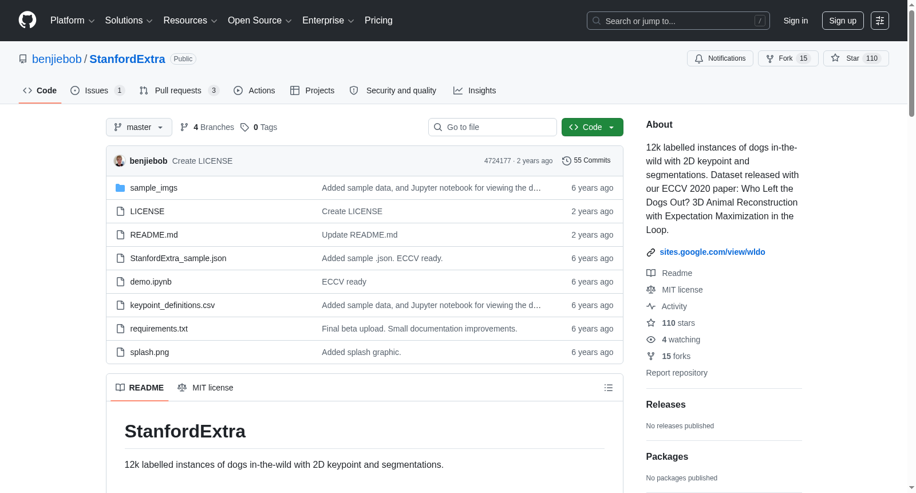916x493 pixels.
Task: Open the repository outline list icon
Action: 609,388
